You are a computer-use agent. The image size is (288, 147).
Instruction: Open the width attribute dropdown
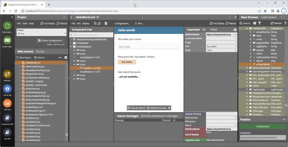(236, 50)
